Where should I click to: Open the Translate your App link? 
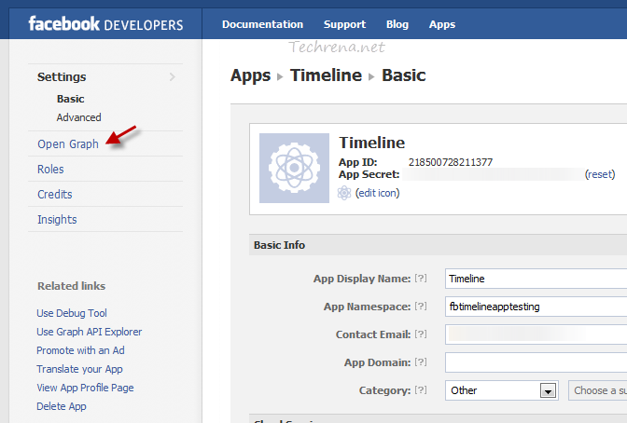point(79,369)
